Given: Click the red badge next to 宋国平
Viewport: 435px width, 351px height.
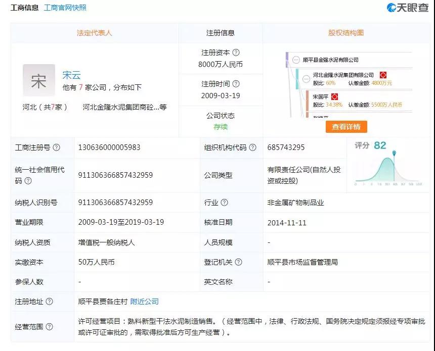Looking at the screenshot, I should pyautogui.click(x=334, y=96).
